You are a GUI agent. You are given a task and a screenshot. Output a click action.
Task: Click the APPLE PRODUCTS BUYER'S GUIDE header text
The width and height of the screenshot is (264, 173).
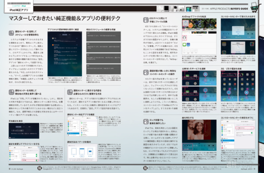tap(229, 9)
